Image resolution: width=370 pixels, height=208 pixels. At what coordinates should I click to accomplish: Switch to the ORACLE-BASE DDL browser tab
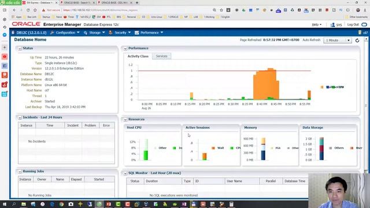coord(115,2)
